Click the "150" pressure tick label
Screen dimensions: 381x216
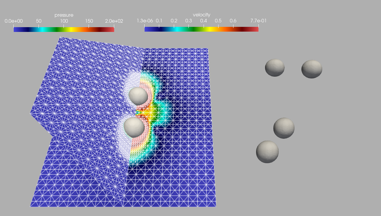tap(89, 21)
